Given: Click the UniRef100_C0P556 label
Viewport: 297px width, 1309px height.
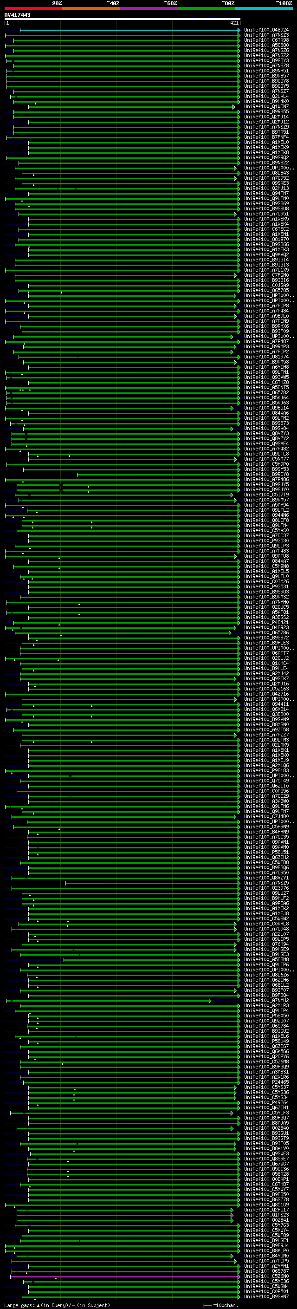Looking at the screenshot, I should tap(266, 791).
